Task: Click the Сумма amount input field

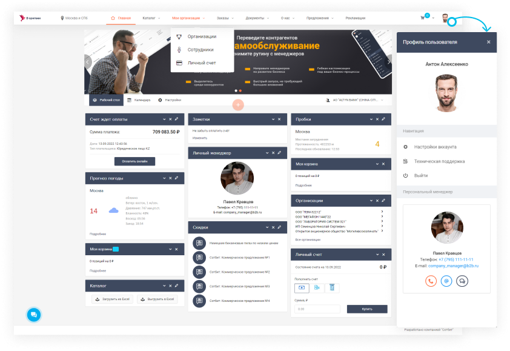Action: click(317, 309)
